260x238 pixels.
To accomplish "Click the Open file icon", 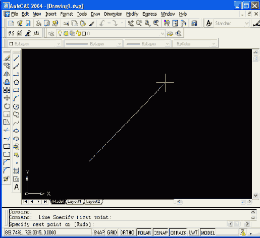I will (x=20, y=23).
